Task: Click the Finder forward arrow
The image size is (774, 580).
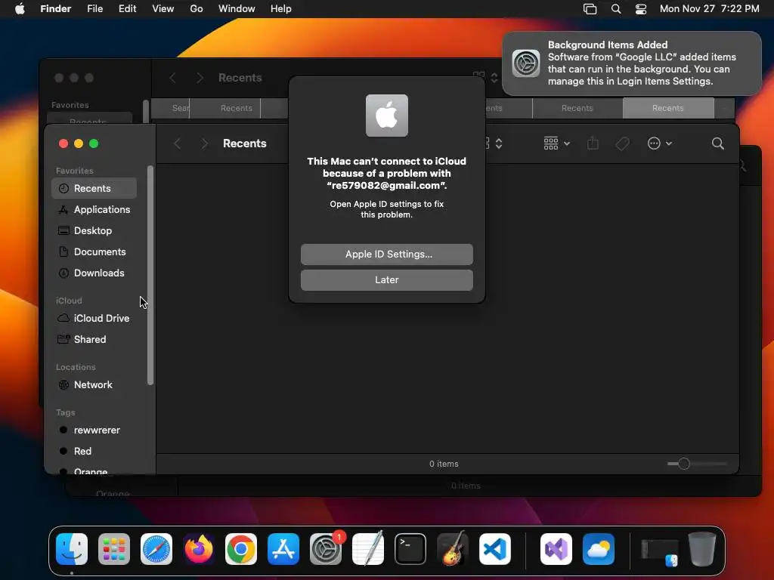Action: [204, 143]
